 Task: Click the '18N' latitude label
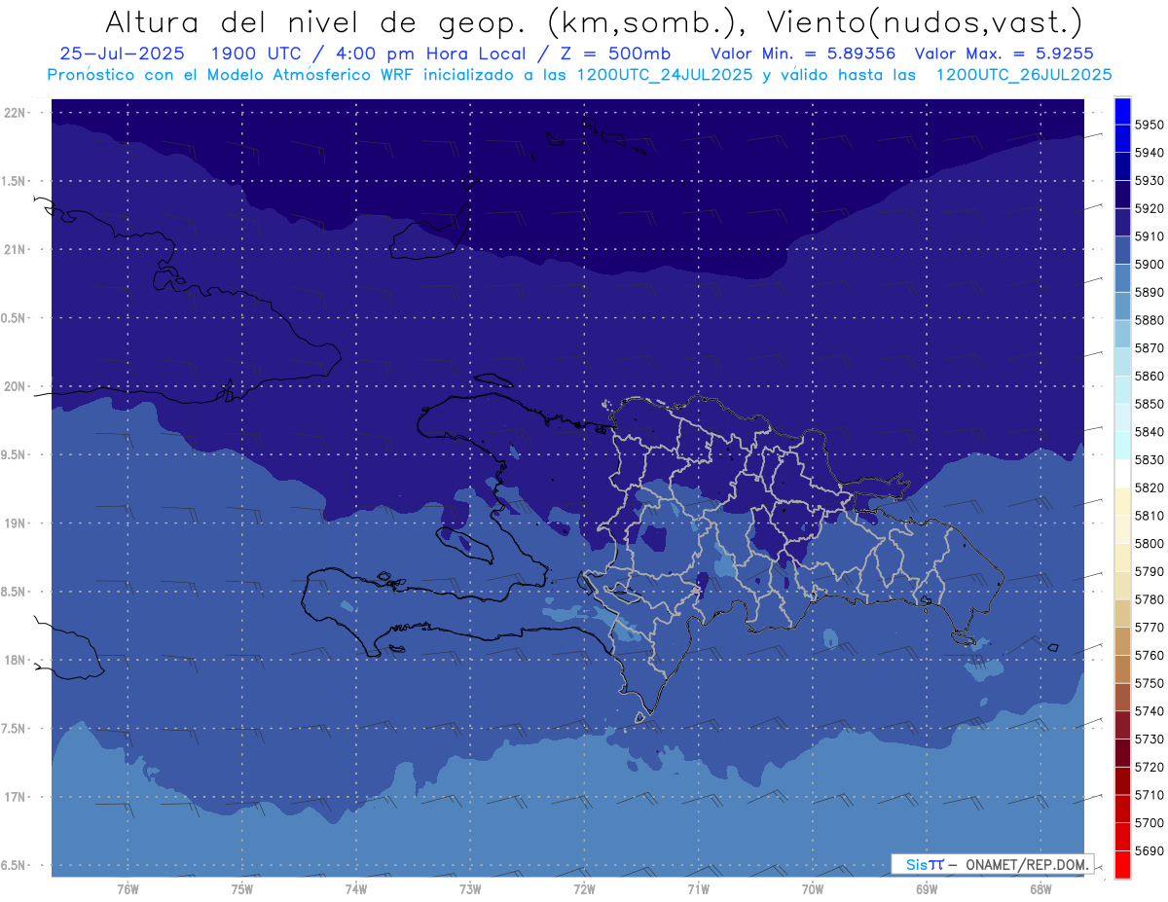click(17, 660)
